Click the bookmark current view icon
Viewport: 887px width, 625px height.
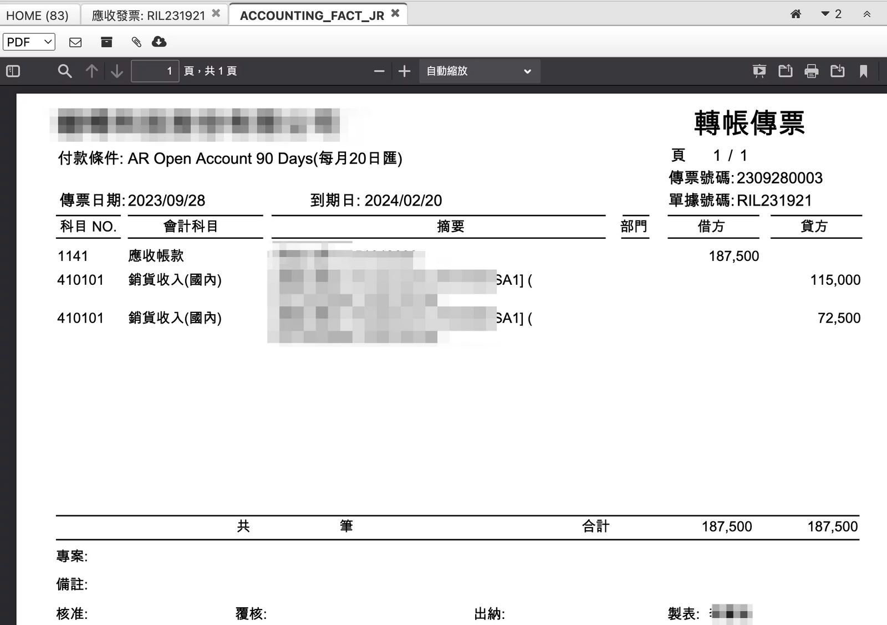pyautogui.click(x=863, y=71)
